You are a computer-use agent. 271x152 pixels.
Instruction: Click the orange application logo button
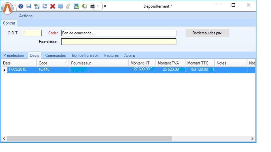(x=8, y=7)
